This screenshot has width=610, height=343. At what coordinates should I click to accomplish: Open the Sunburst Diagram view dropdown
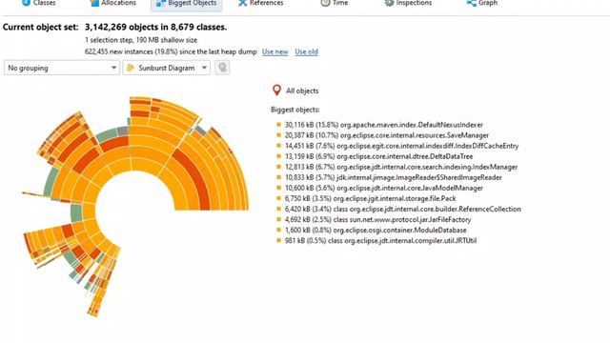coord(167,68)
